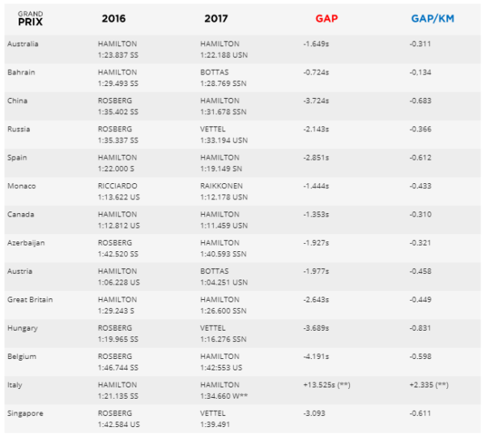Click the Italy gap value +13.525s
Viewport: 486px width, 436px height.
click(x=328, y=385)
